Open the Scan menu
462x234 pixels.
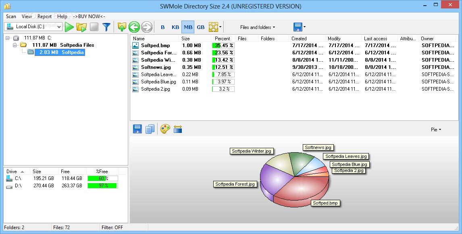pyautogui.click(x=11, y=17)
